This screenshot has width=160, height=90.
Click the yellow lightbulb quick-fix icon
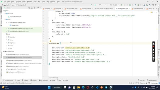pyautogui.click(x=50, y=41)
